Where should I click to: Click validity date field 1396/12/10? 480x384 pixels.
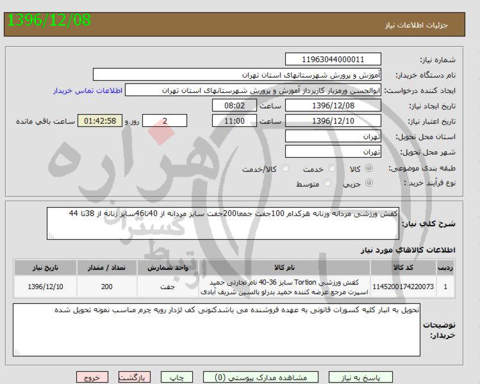(x=333, y=121)
